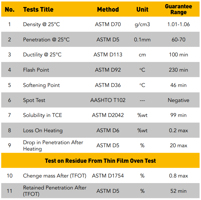Screen dimensions: 201x200
Task: Select the "ASTM D1754" method cell
Action: pos(108,176)
